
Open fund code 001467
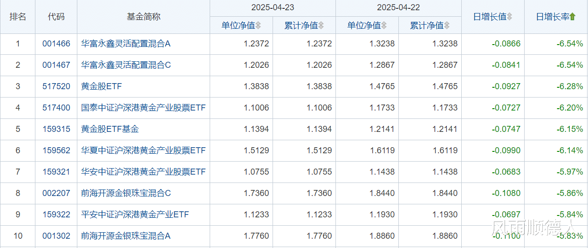(x=56, y=65)
